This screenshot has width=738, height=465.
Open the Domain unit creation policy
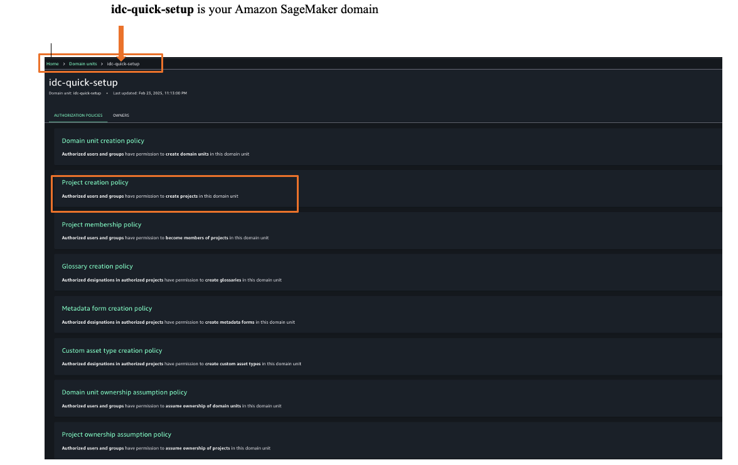(x=103, y=141)
